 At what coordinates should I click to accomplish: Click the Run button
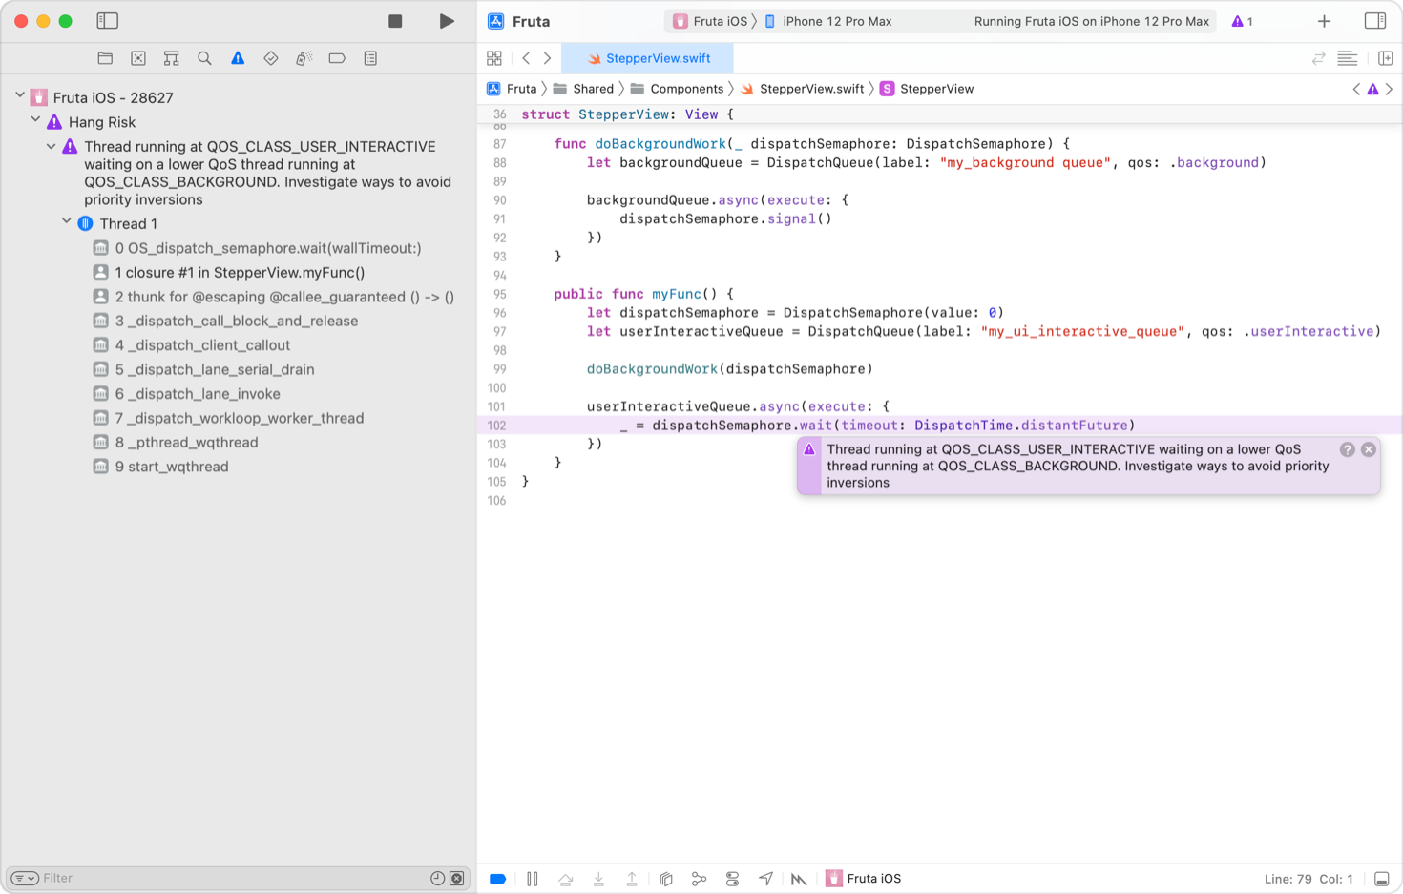(447, 20)
